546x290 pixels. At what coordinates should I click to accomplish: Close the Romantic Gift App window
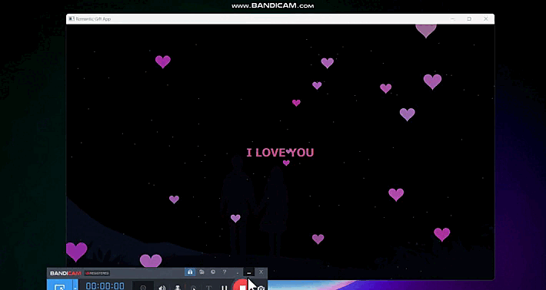(486, 19)
